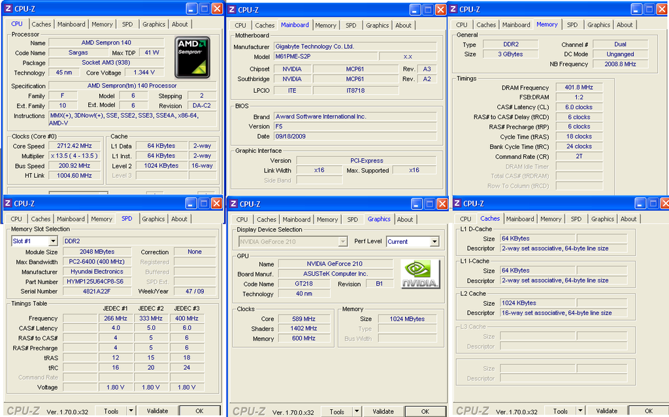Click the CPU-Z title icon of Graphics window
Image resolution: width=669 pixels, height=417 pixels.
pyautogui.click(x=233, y=203)
